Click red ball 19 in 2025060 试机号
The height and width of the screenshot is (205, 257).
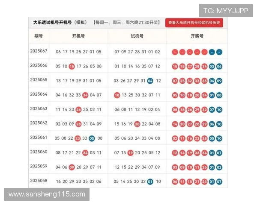coord(131,153)
